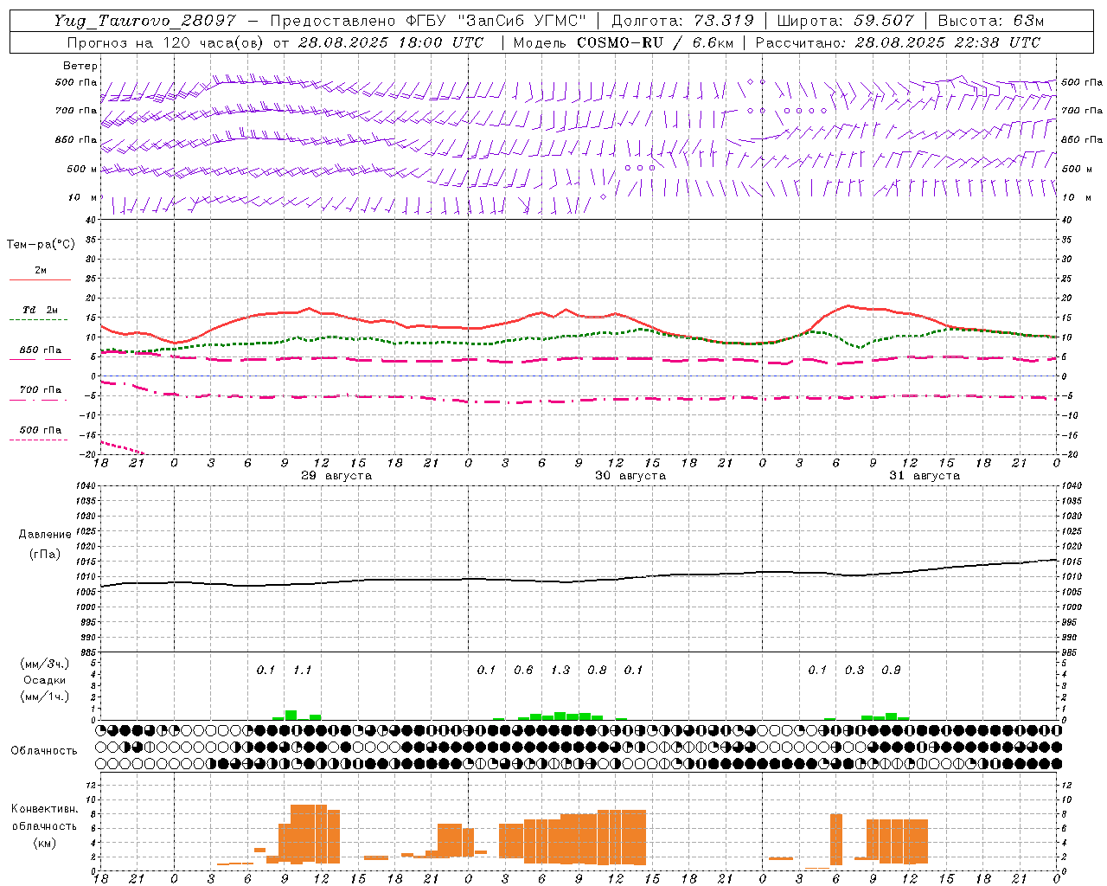Image resolution: width=1107 pixels, height=886 pixels.
Task: Click the red line sample under 2м legend
Action: point(41,280)
